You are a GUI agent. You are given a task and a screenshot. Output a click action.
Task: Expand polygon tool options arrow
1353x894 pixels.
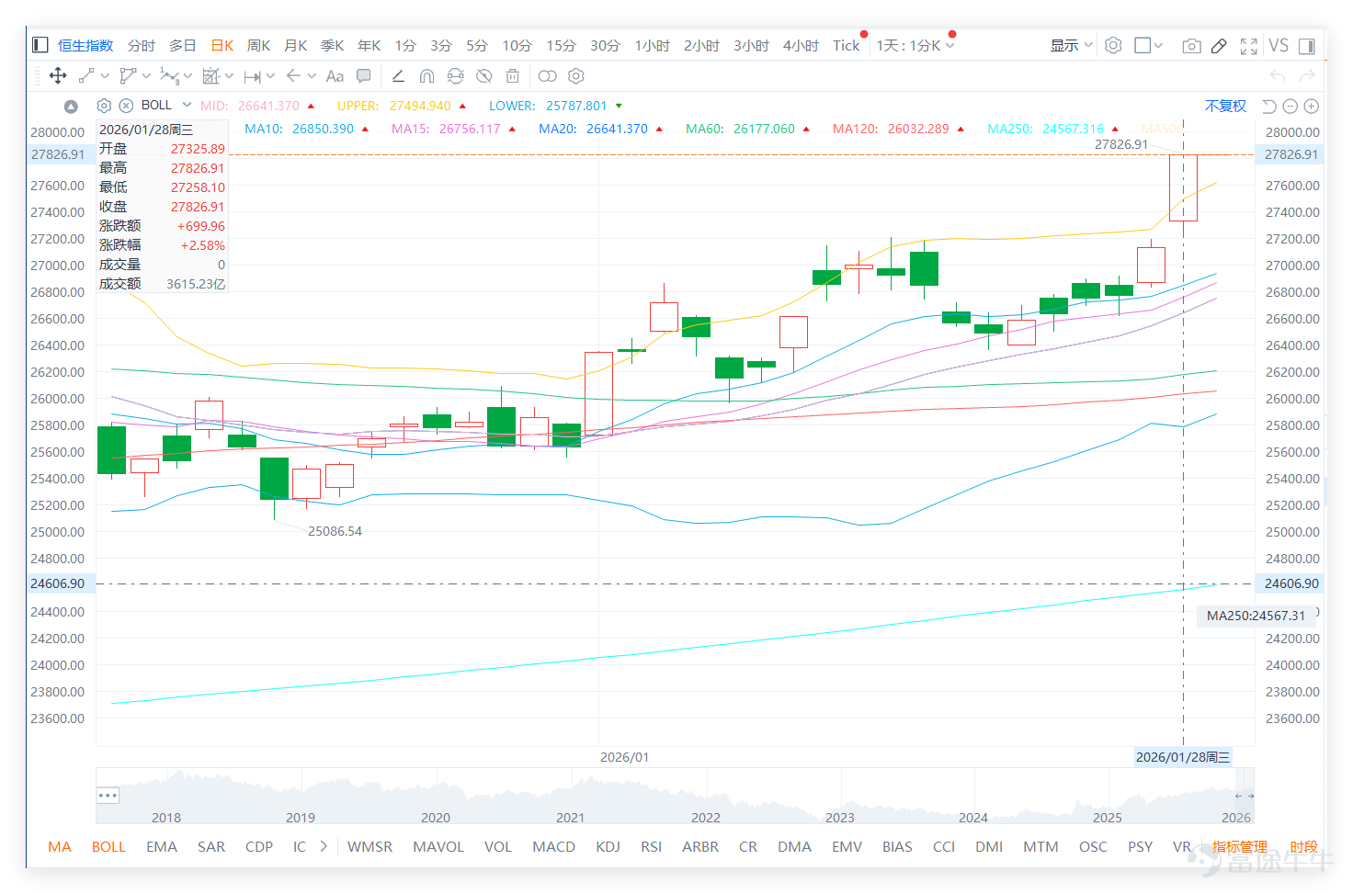146,76
